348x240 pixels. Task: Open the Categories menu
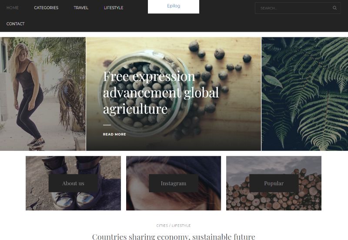click(46, 8)
